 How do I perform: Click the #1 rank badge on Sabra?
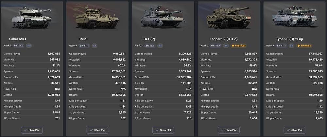29,46
